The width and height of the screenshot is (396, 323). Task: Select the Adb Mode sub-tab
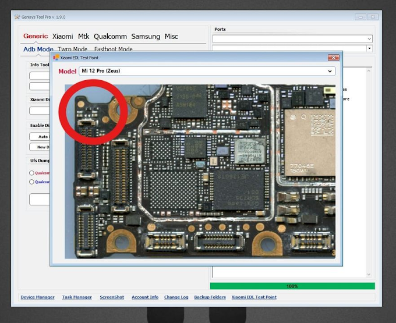pos(38,49)
